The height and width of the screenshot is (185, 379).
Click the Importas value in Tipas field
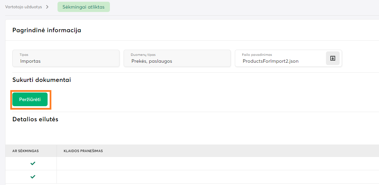(30, 61)
